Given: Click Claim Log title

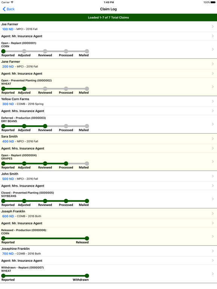Looking at the screenshot, I should 108,9.
